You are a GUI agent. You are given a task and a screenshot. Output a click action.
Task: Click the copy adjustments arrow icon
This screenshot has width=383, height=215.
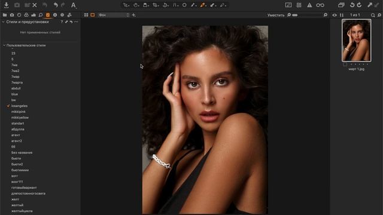370,5
